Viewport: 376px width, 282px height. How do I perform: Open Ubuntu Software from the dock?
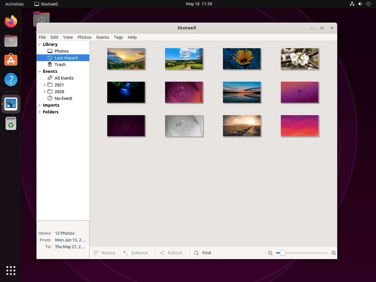[x=11, y=60]
